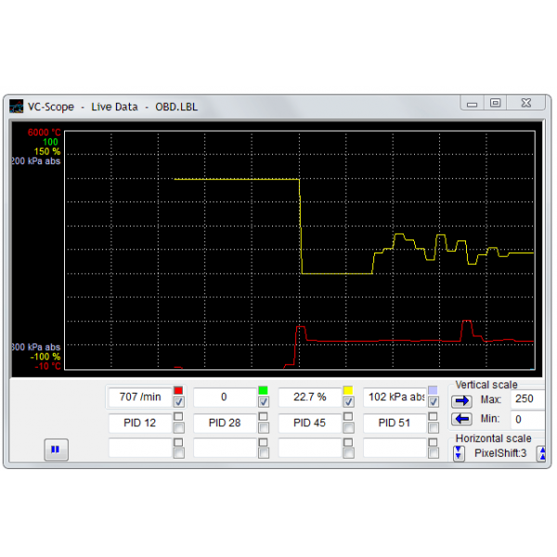Click the small color box beside PID 12
557x557 pixels.
click(178, 416)
